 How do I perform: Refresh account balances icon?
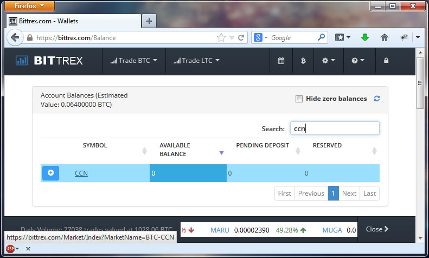(377, 99)
